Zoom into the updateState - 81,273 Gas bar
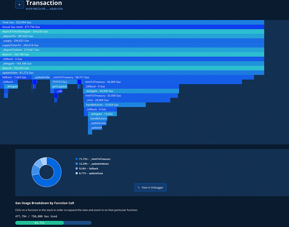Screen dimensions: 289x227 pos(132,73)
